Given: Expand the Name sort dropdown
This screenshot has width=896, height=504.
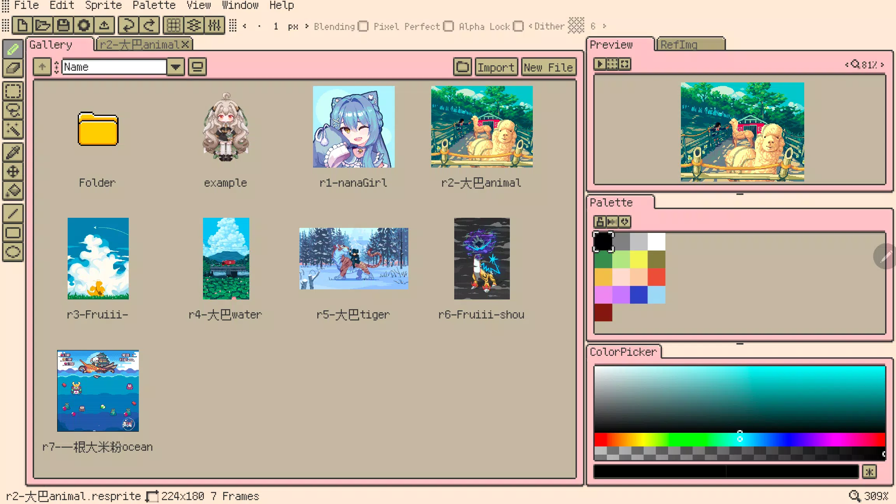Looking at the screenshot, I should pos(176,66).
